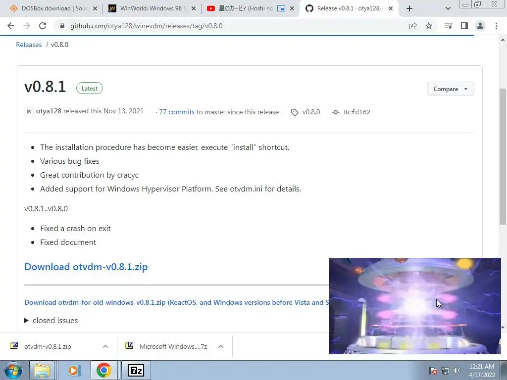
Task: Switch to DOSBox download tab
Action: (53, 8)
